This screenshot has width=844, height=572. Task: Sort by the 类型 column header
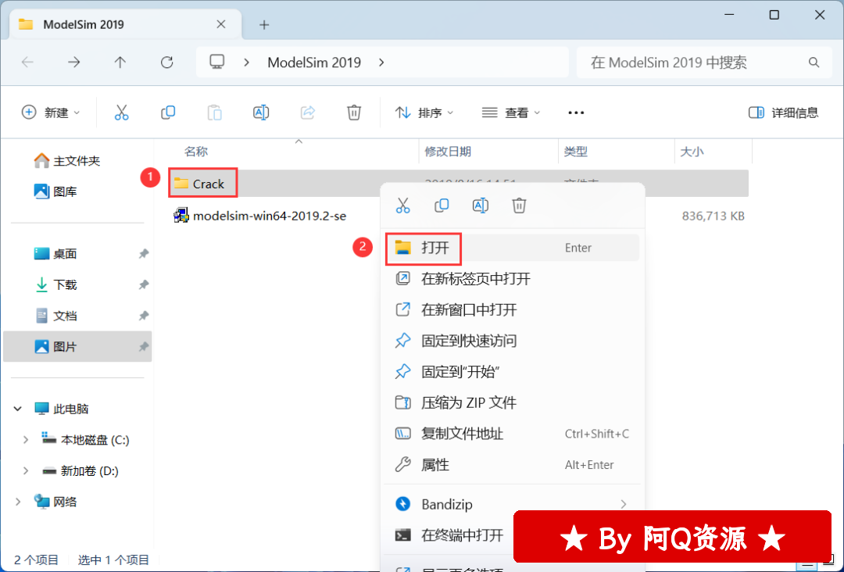coord(575,152)
